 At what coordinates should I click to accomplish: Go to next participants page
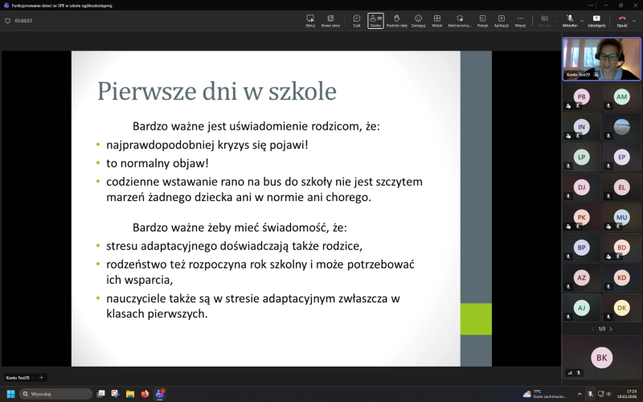coord(611,329)
